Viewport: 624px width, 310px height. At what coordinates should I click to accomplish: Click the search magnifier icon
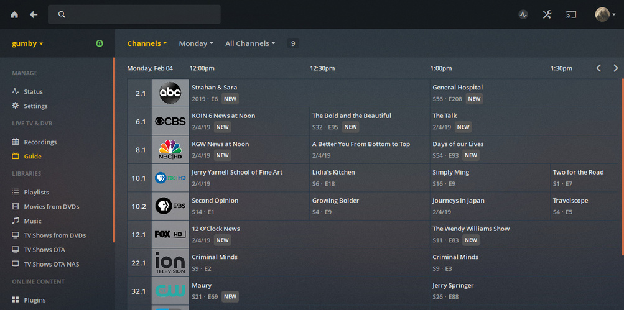pos(62,14)
